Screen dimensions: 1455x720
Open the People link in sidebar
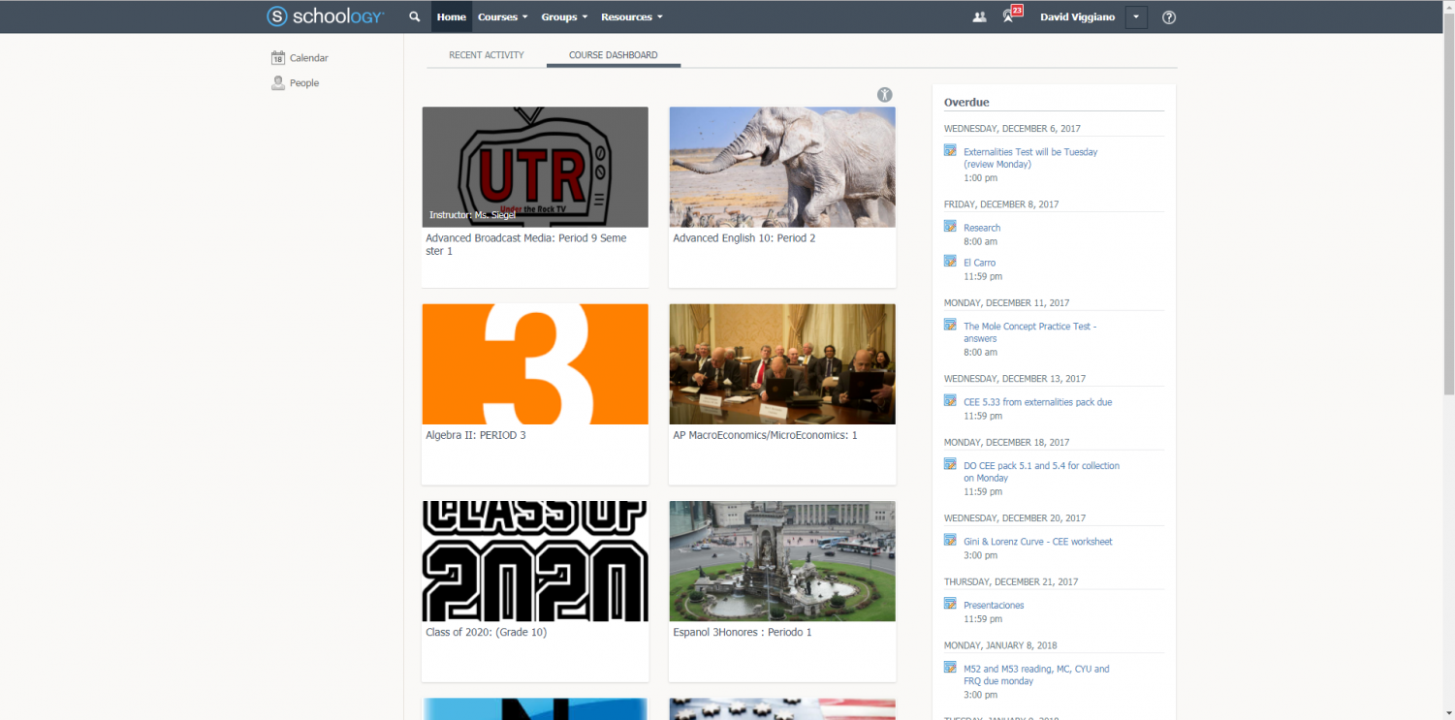tap(304, 83)
